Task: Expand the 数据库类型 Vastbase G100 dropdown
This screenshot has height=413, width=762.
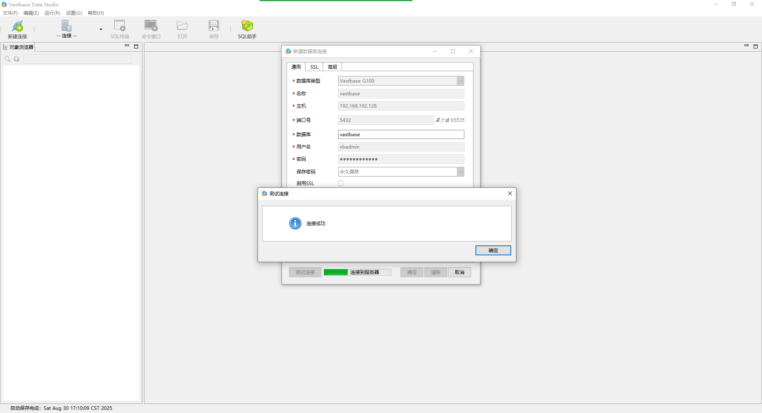Action: click(460, 81)
